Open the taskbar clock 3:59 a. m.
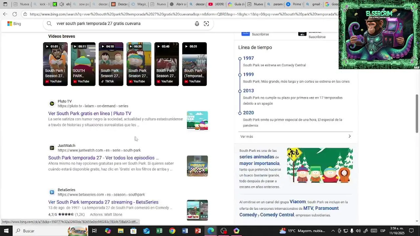420x236 pixels. pyautogui.click(x=397, y=231)
